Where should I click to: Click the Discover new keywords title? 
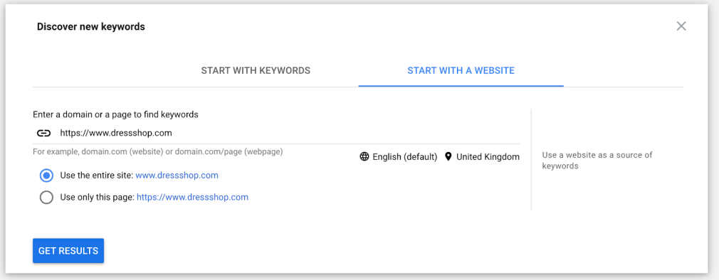click(x=91, y=27)
